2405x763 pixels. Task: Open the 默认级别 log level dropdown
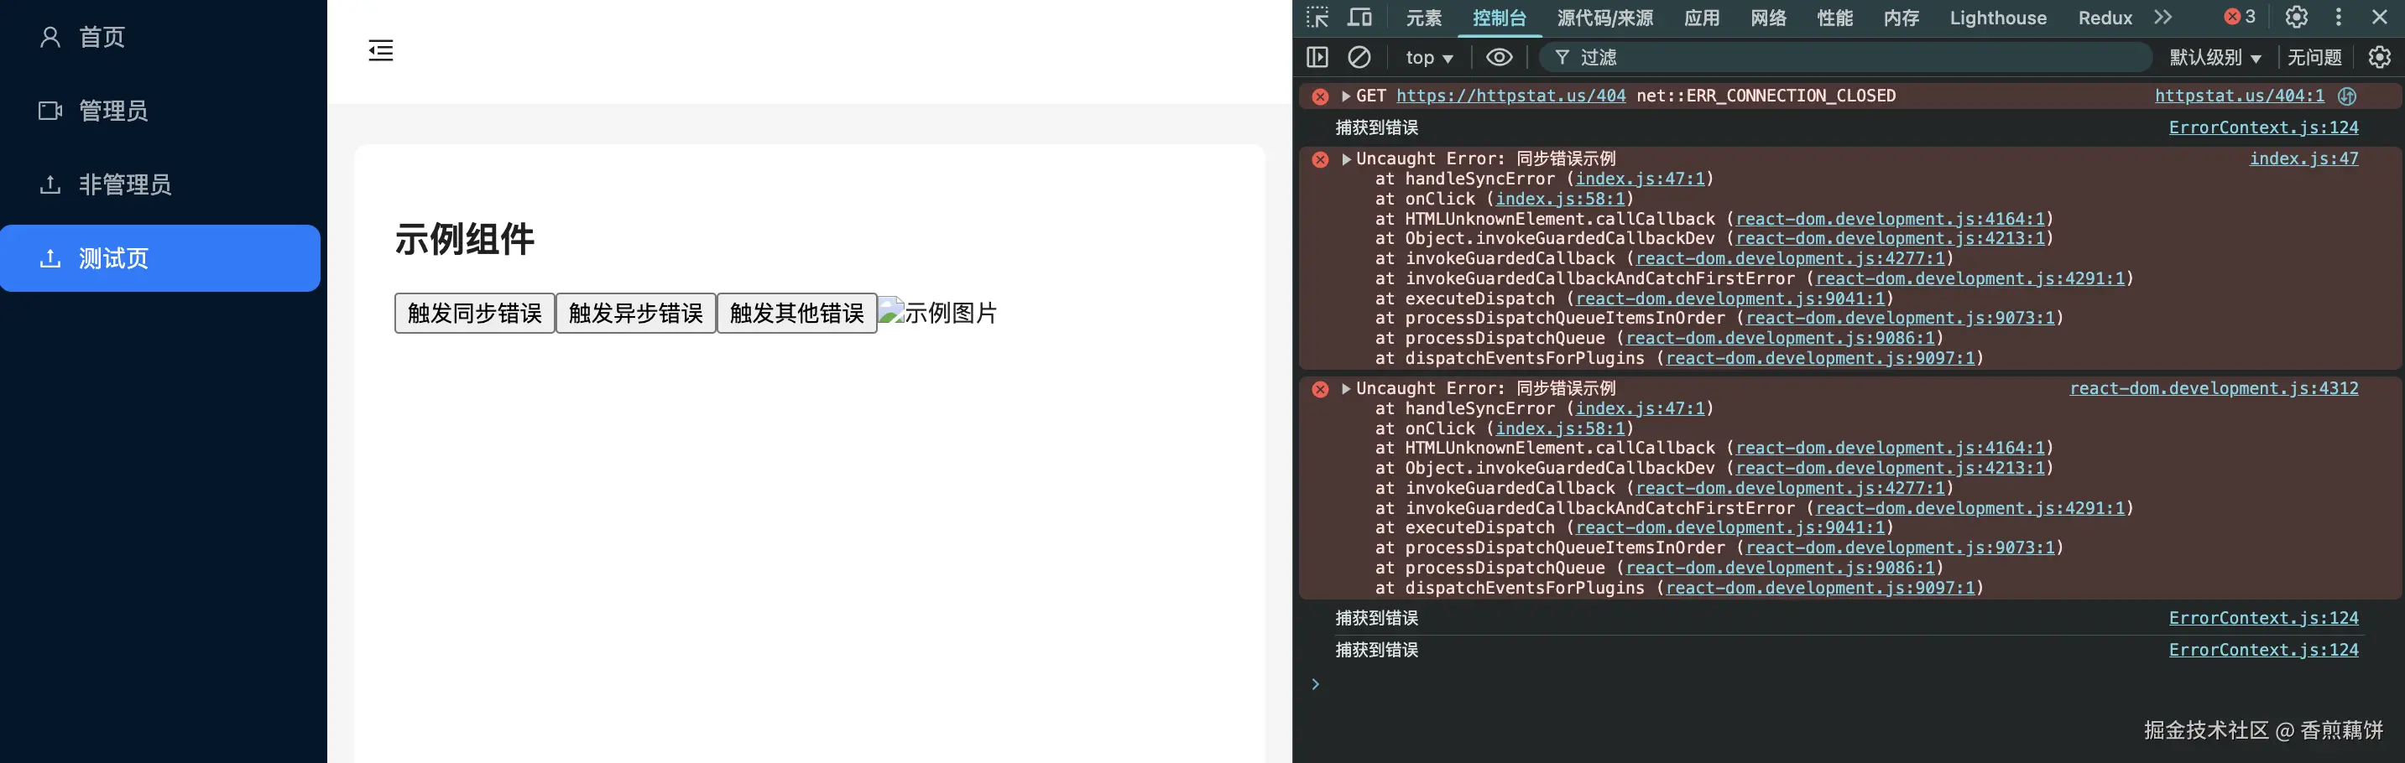[x=2215, y=58]
